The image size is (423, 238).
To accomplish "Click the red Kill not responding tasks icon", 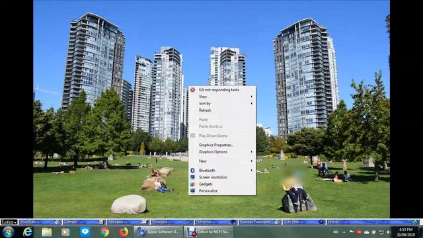I will (x=192, y=90).
